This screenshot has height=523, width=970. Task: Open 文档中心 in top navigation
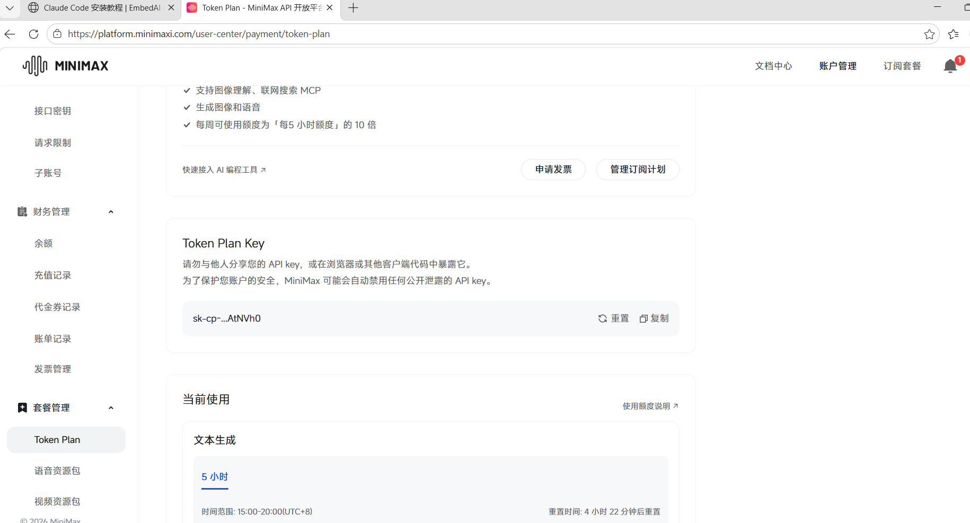pos(773,66)
